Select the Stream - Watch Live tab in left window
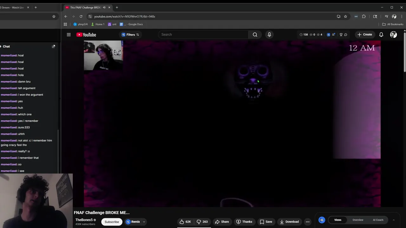 pyautogui.click(x=15, y=8)
